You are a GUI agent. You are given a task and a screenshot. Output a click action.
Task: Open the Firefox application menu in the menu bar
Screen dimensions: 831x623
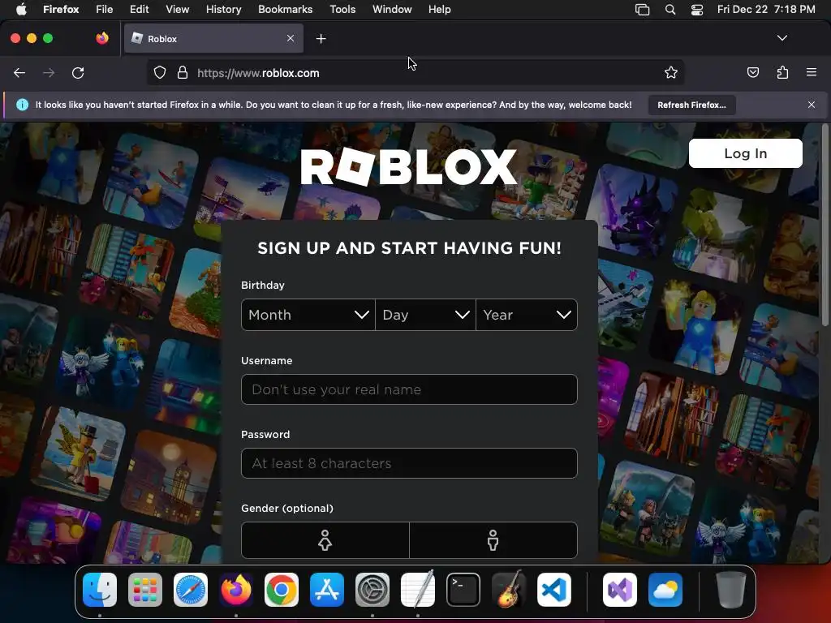[61, 10]
